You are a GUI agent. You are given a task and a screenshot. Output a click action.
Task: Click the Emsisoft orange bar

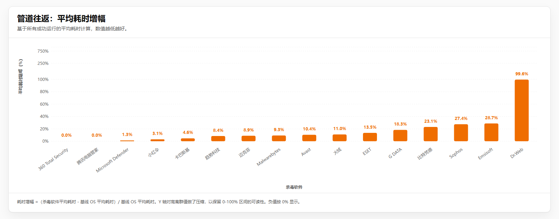[491, 132]
